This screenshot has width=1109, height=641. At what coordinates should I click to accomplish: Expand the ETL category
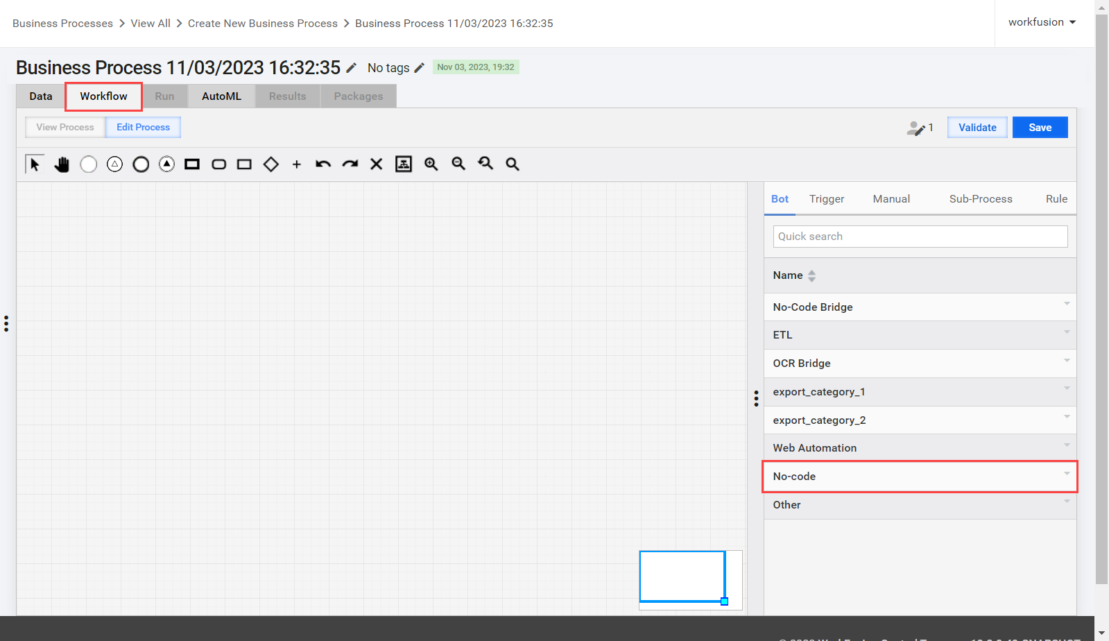(920, 335)
